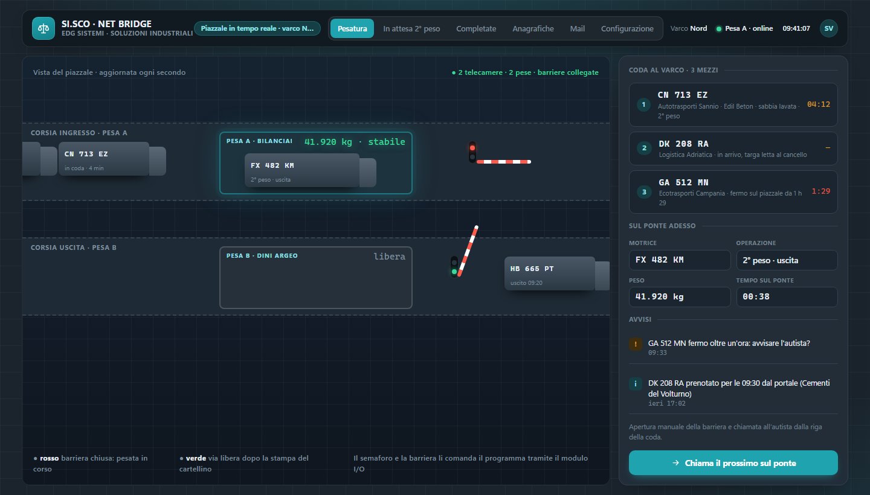Click the 2 telecamere · 2 pese status text
870x495 pixels.
[525, 72]
